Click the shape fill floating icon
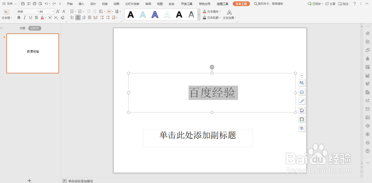372x183 pixels. [302, 110]
